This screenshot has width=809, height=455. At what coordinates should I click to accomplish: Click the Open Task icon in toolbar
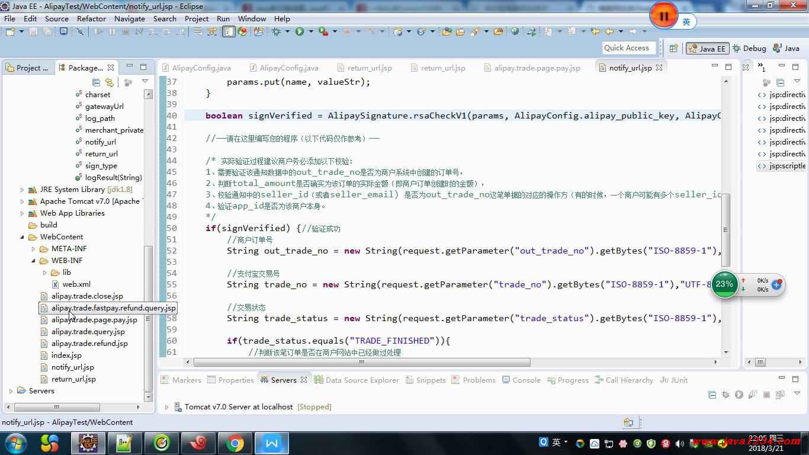click(x=460, y=31)
